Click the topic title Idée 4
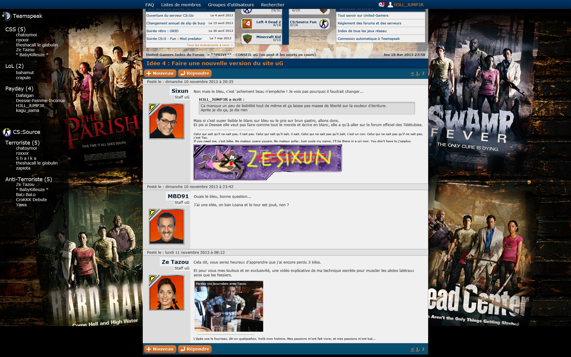 tap(215, 63)
